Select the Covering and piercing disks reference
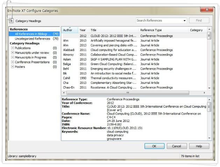Screen dimensions: 220x167 click(134, 45)
